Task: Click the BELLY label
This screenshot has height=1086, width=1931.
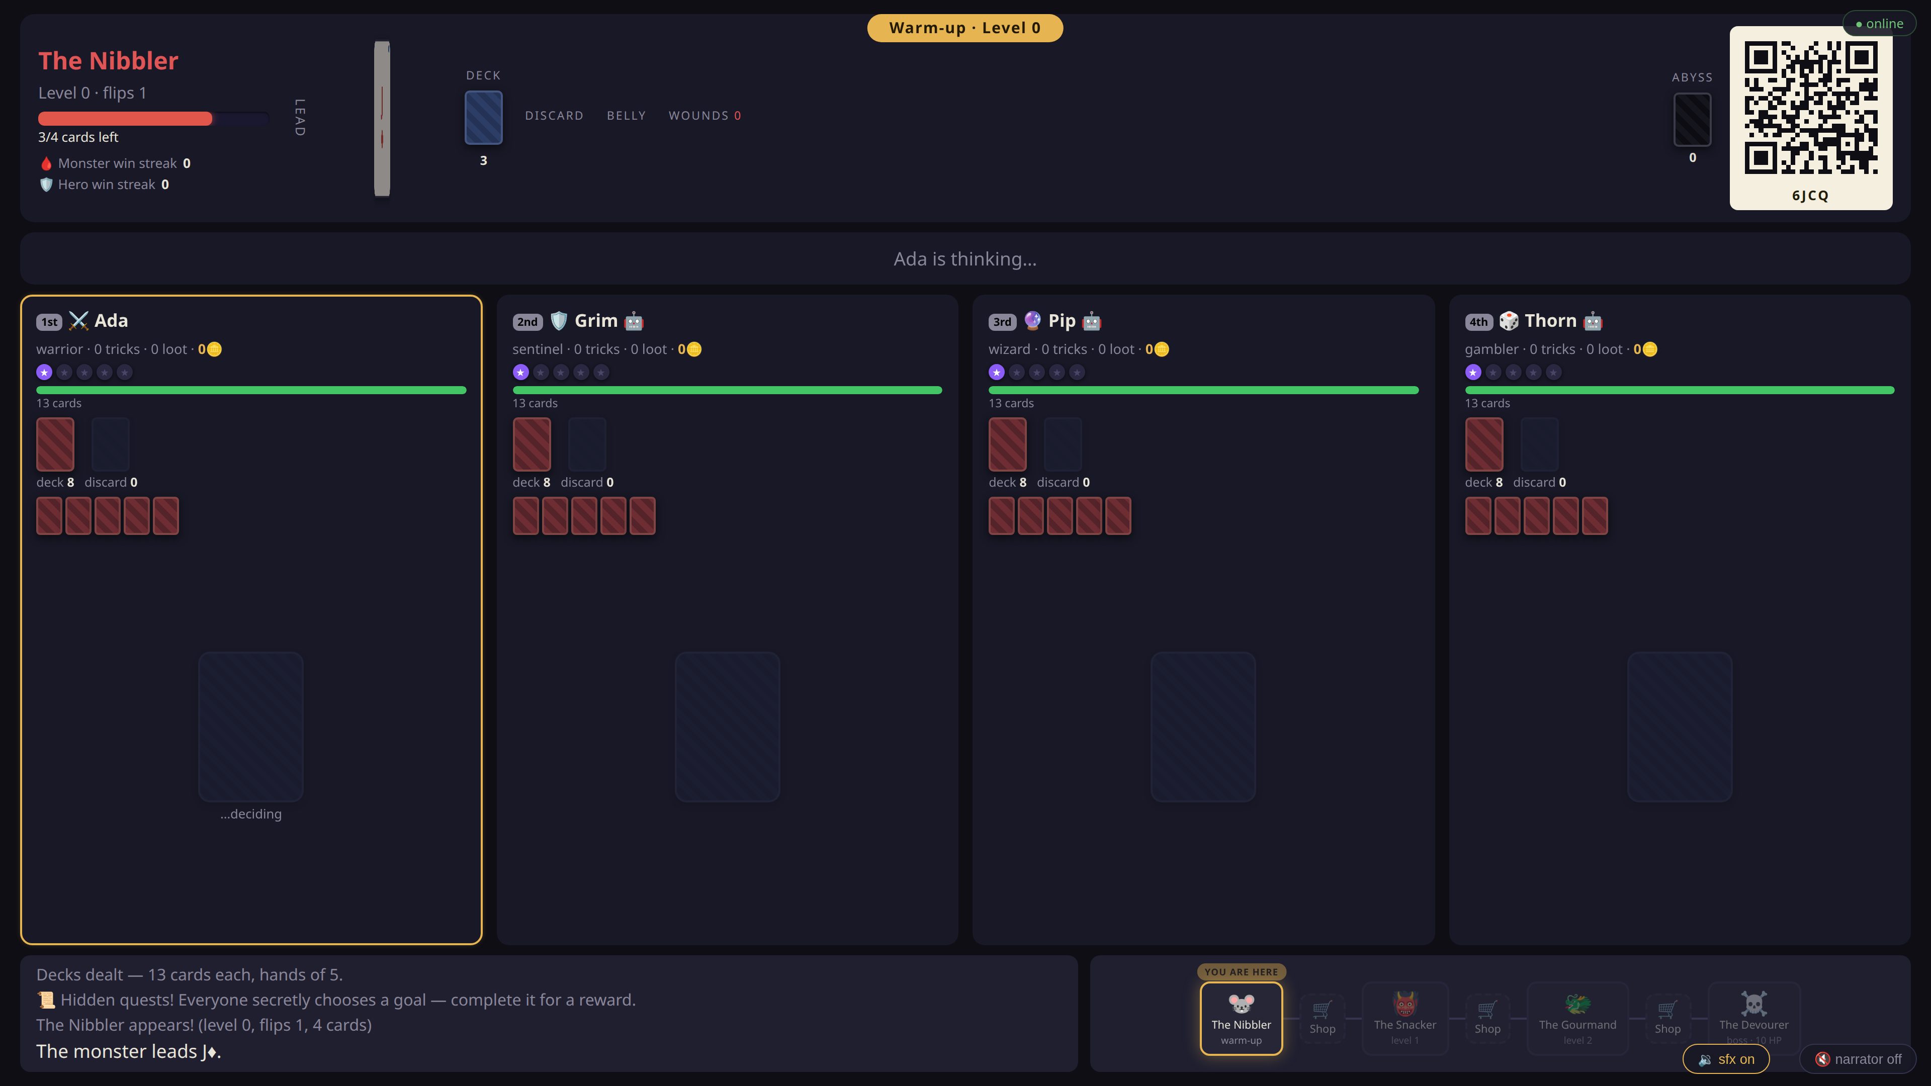Action: click(x=626, y=116)
